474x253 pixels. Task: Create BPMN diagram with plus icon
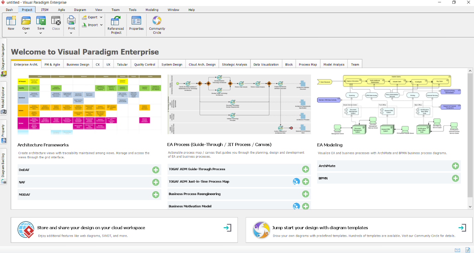[455, 178]
